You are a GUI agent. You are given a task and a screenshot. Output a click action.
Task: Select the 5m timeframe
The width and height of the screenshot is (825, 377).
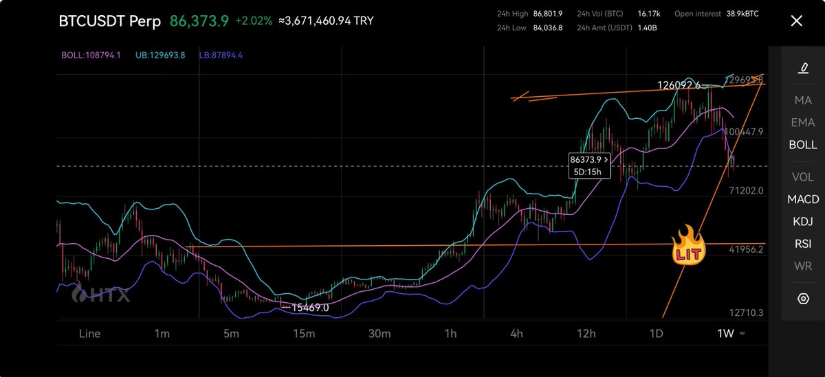pos(231,334)
